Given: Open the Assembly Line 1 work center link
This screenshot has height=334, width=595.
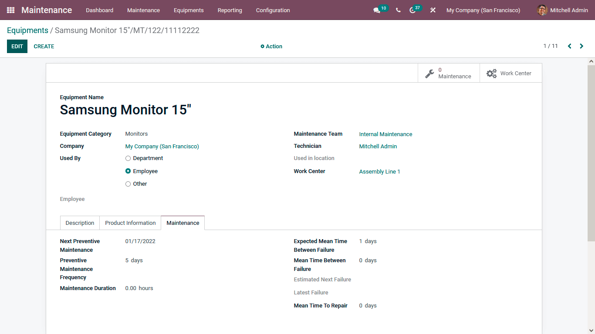Looking at the screenshot, I should pos(379,172).
